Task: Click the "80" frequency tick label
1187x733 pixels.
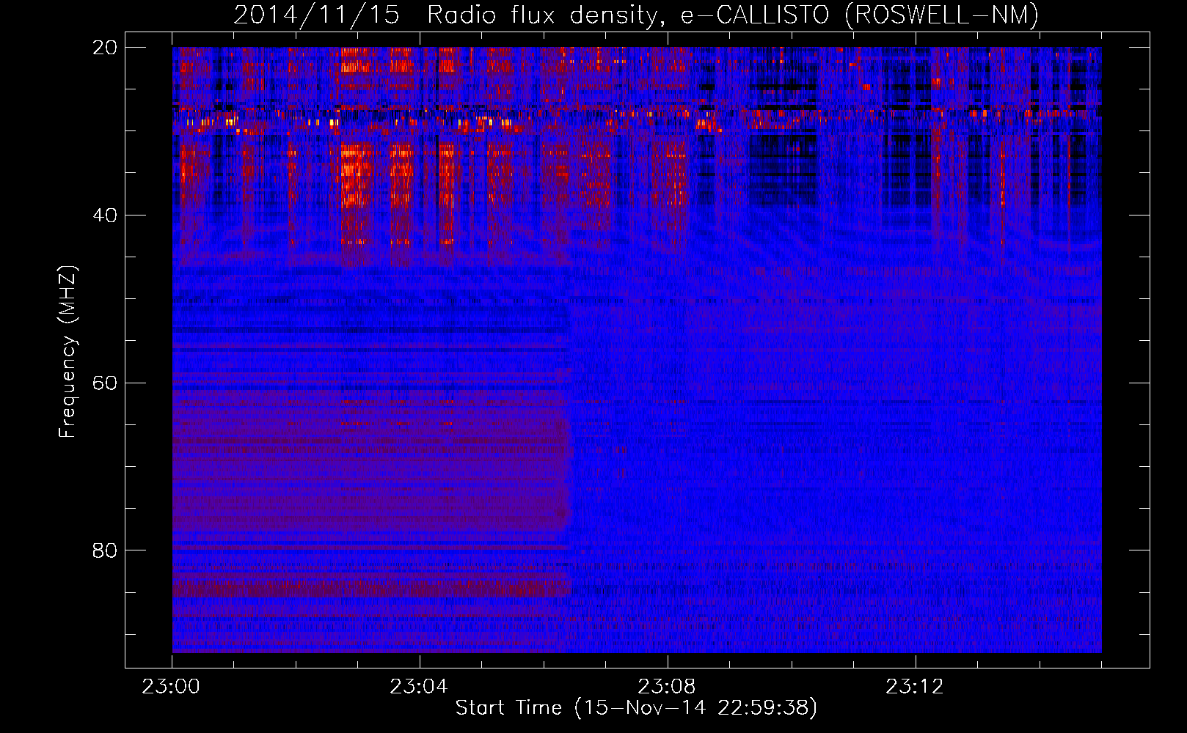Action: tap(105, 550)
